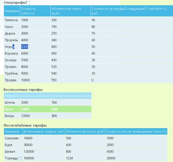The width and height of the screenshot is (173, 162).
Task: Select the highlighted Бриз tariff name
Action: point(9,109)
